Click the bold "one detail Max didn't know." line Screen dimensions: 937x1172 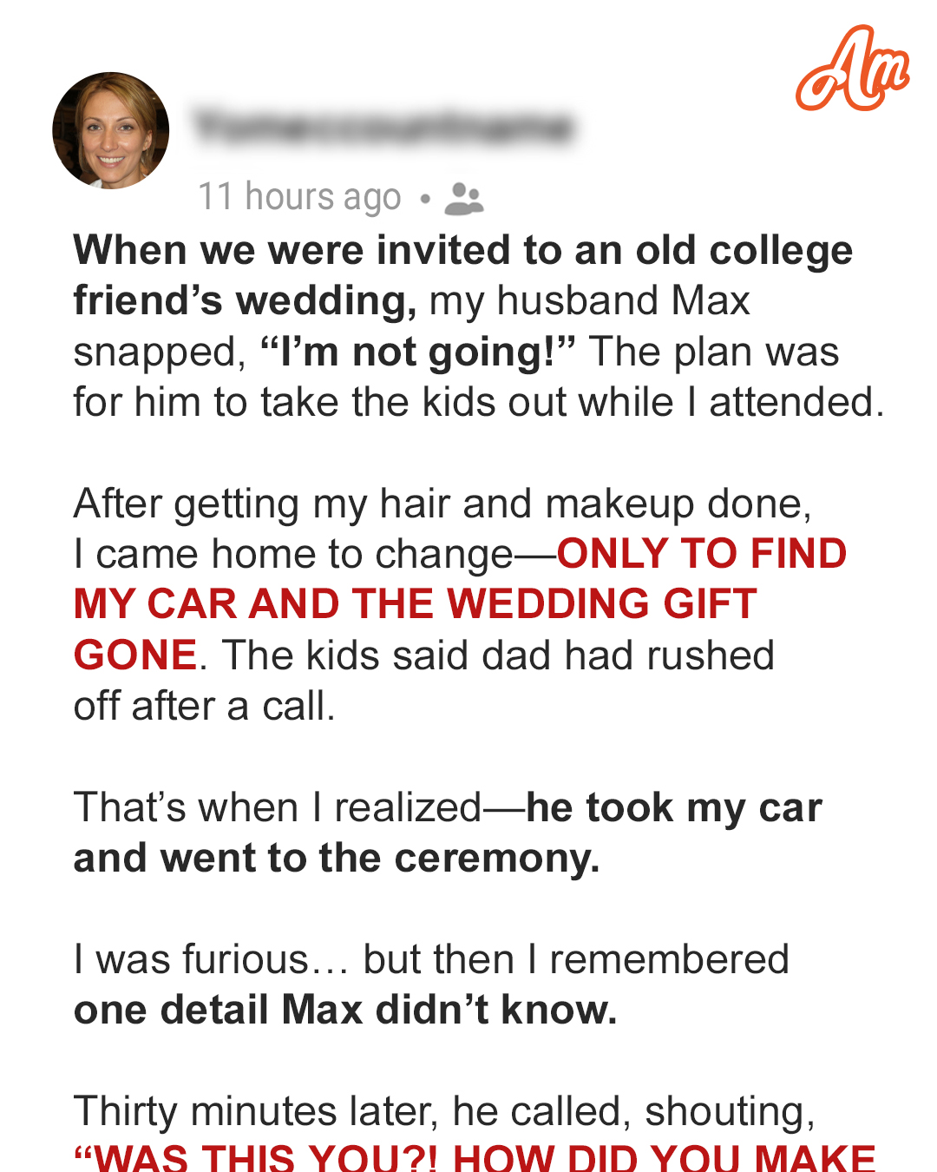click(345, 1011)
